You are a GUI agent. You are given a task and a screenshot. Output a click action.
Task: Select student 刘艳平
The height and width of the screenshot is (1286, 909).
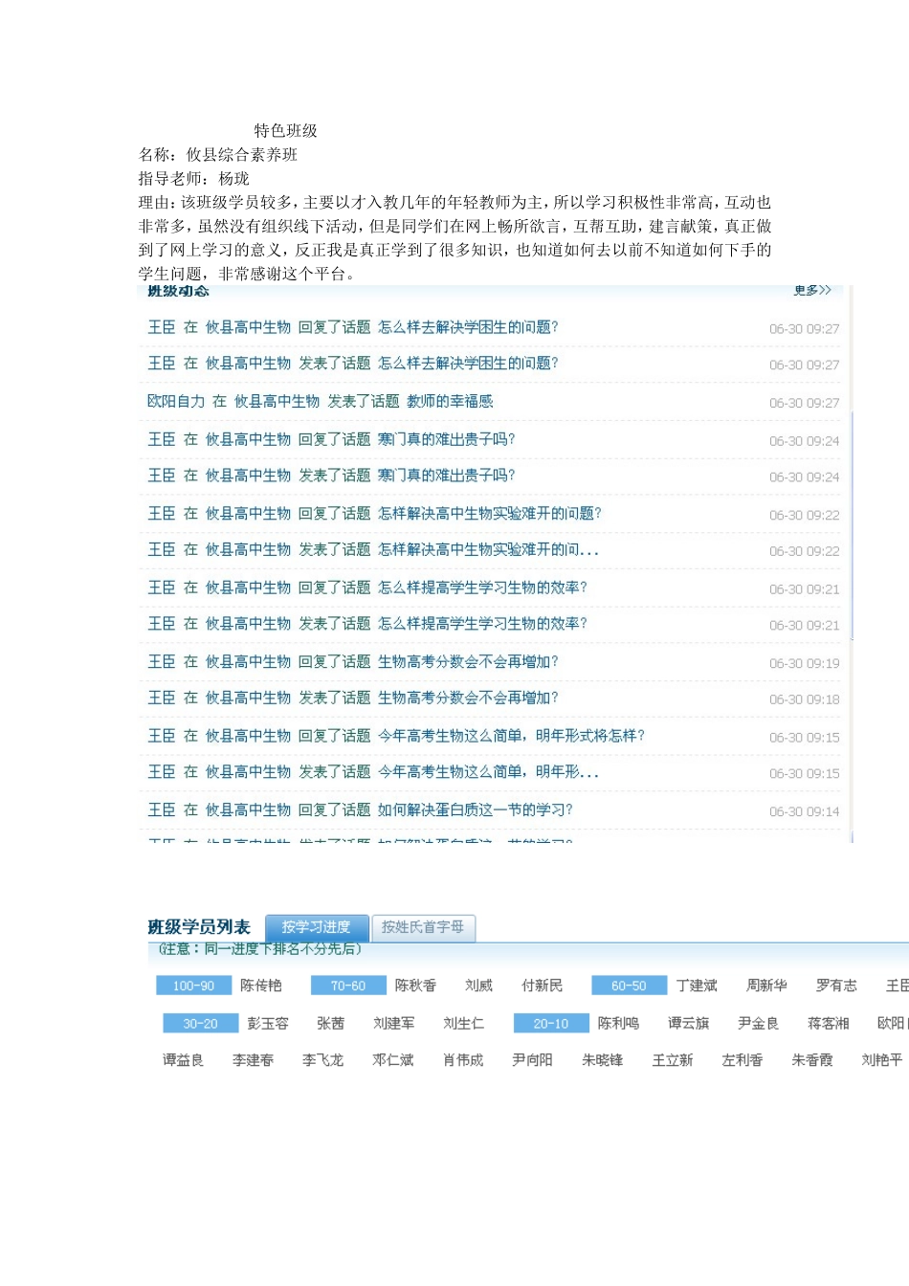click(x=882, y=1060)
